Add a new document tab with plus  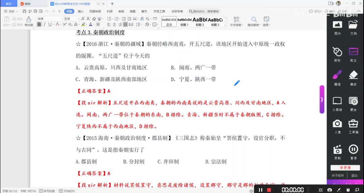point(112,4)
